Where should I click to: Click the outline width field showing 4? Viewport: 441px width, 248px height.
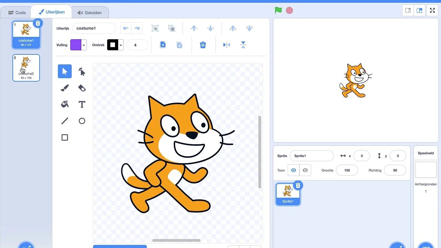[x=137, y=45]
